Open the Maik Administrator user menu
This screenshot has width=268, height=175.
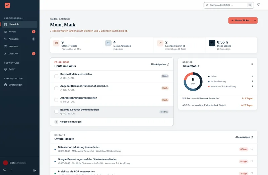[15, 163]
